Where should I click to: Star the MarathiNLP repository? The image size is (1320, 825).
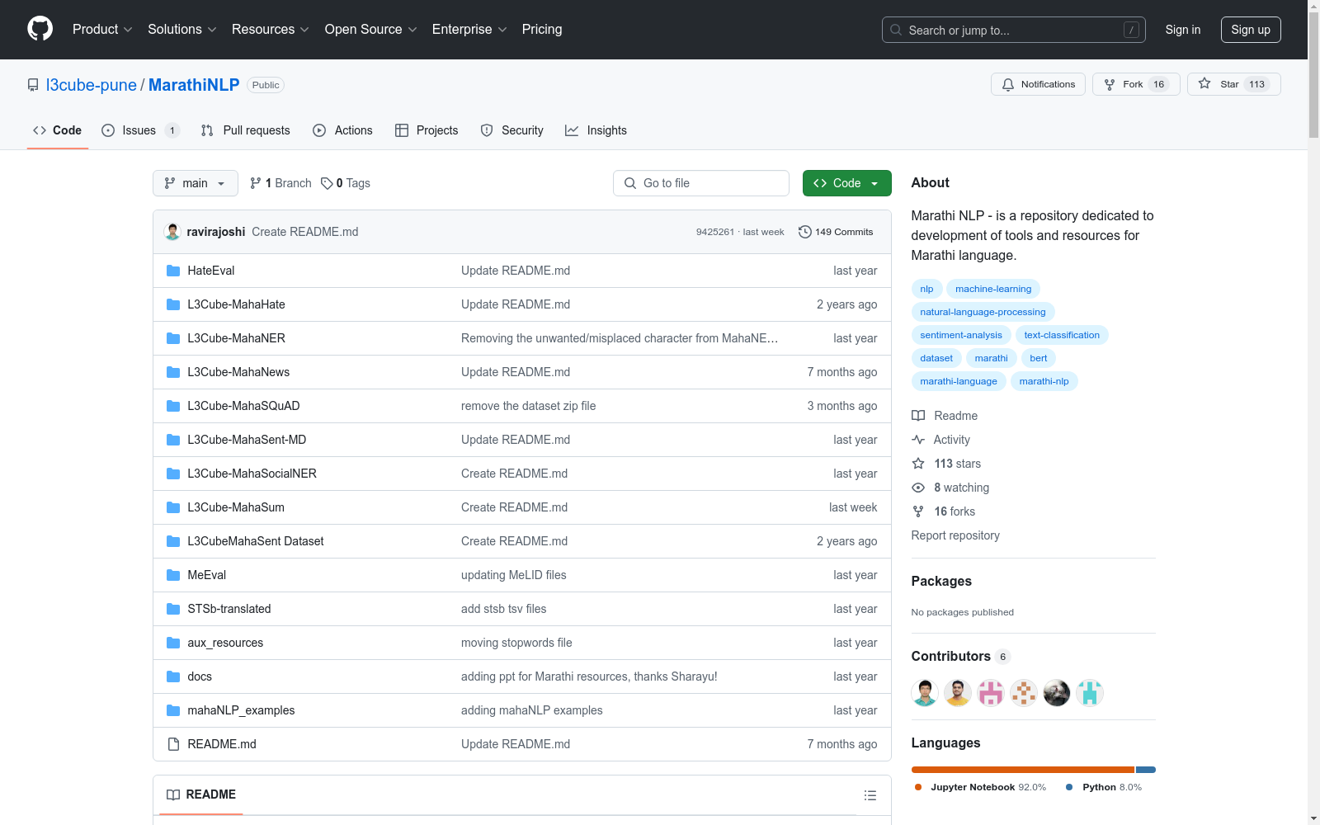1233,84
